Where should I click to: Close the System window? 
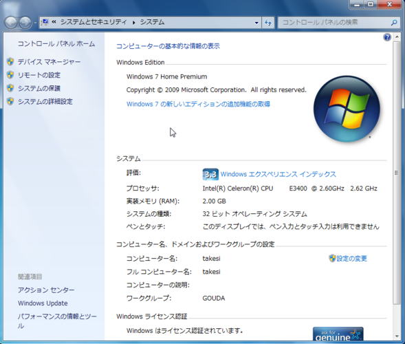tap(389, 4)
